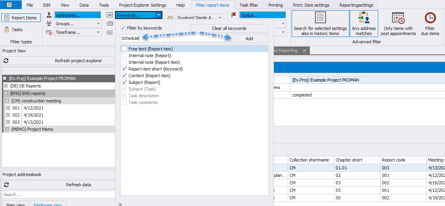Expand report 001 dated 4/12/2021
The width and height of the screenshot is (445, 206).
(8, 108)
